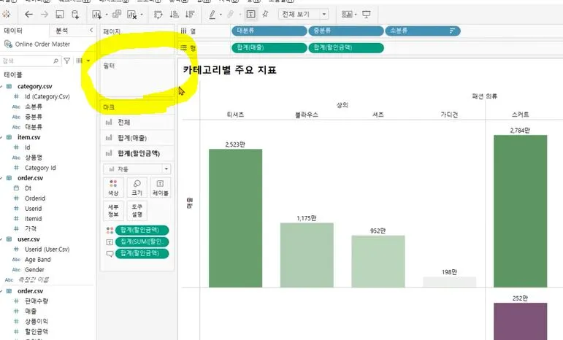
Task: Create a new worksheet from toolbar icon
Action: (96, 15)
